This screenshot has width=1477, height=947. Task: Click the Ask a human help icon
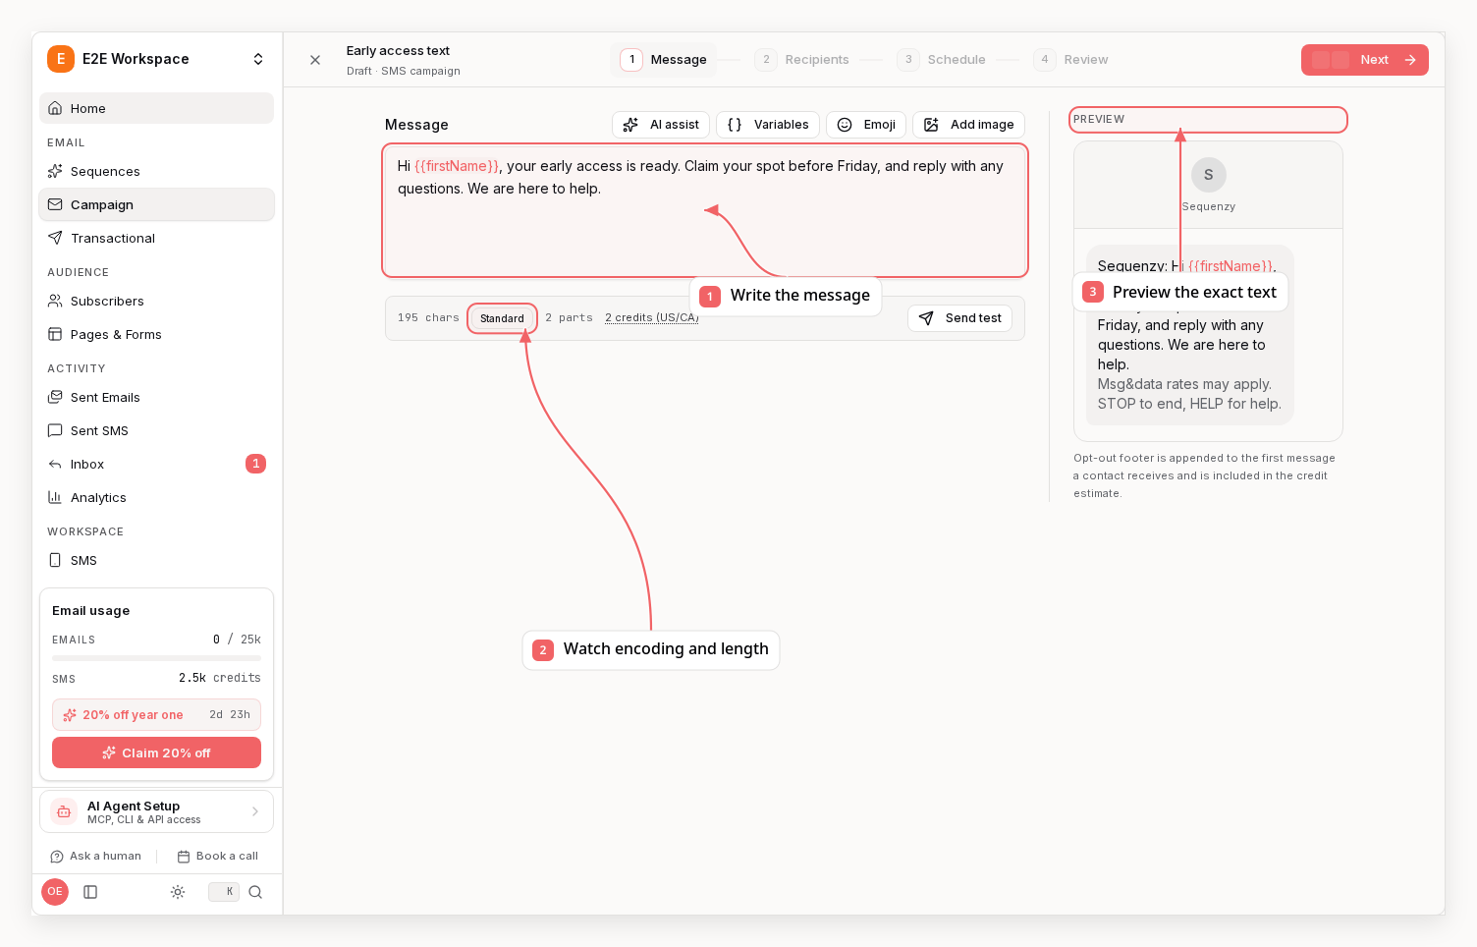click(57, 857)
